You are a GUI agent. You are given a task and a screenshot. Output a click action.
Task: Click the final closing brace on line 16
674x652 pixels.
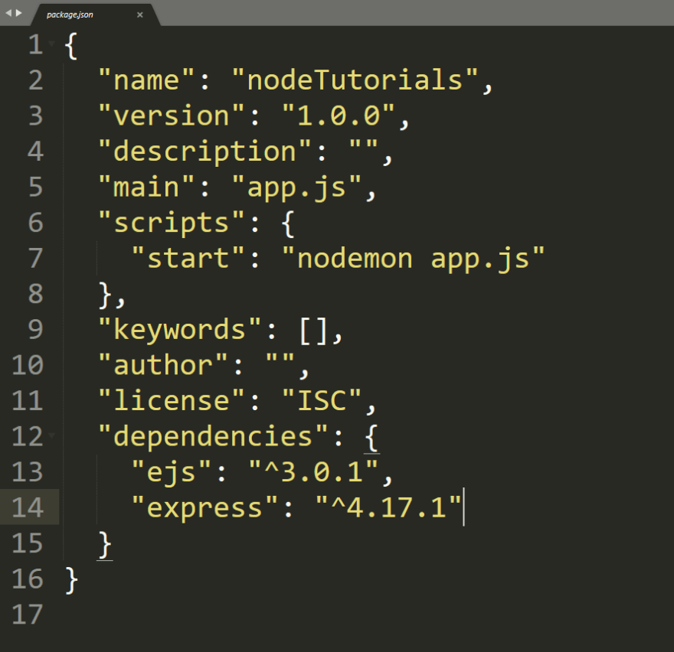pos(71,580)
